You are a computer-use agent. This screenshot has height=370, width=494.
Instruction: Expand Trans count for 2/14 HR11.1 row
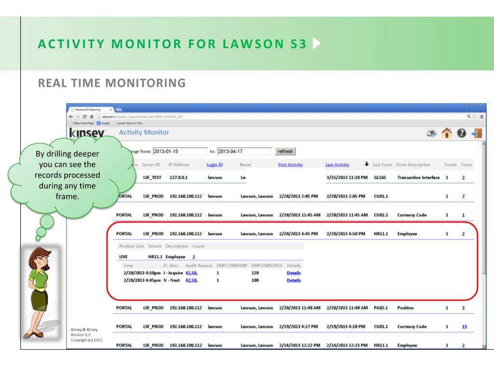[463, 345]
